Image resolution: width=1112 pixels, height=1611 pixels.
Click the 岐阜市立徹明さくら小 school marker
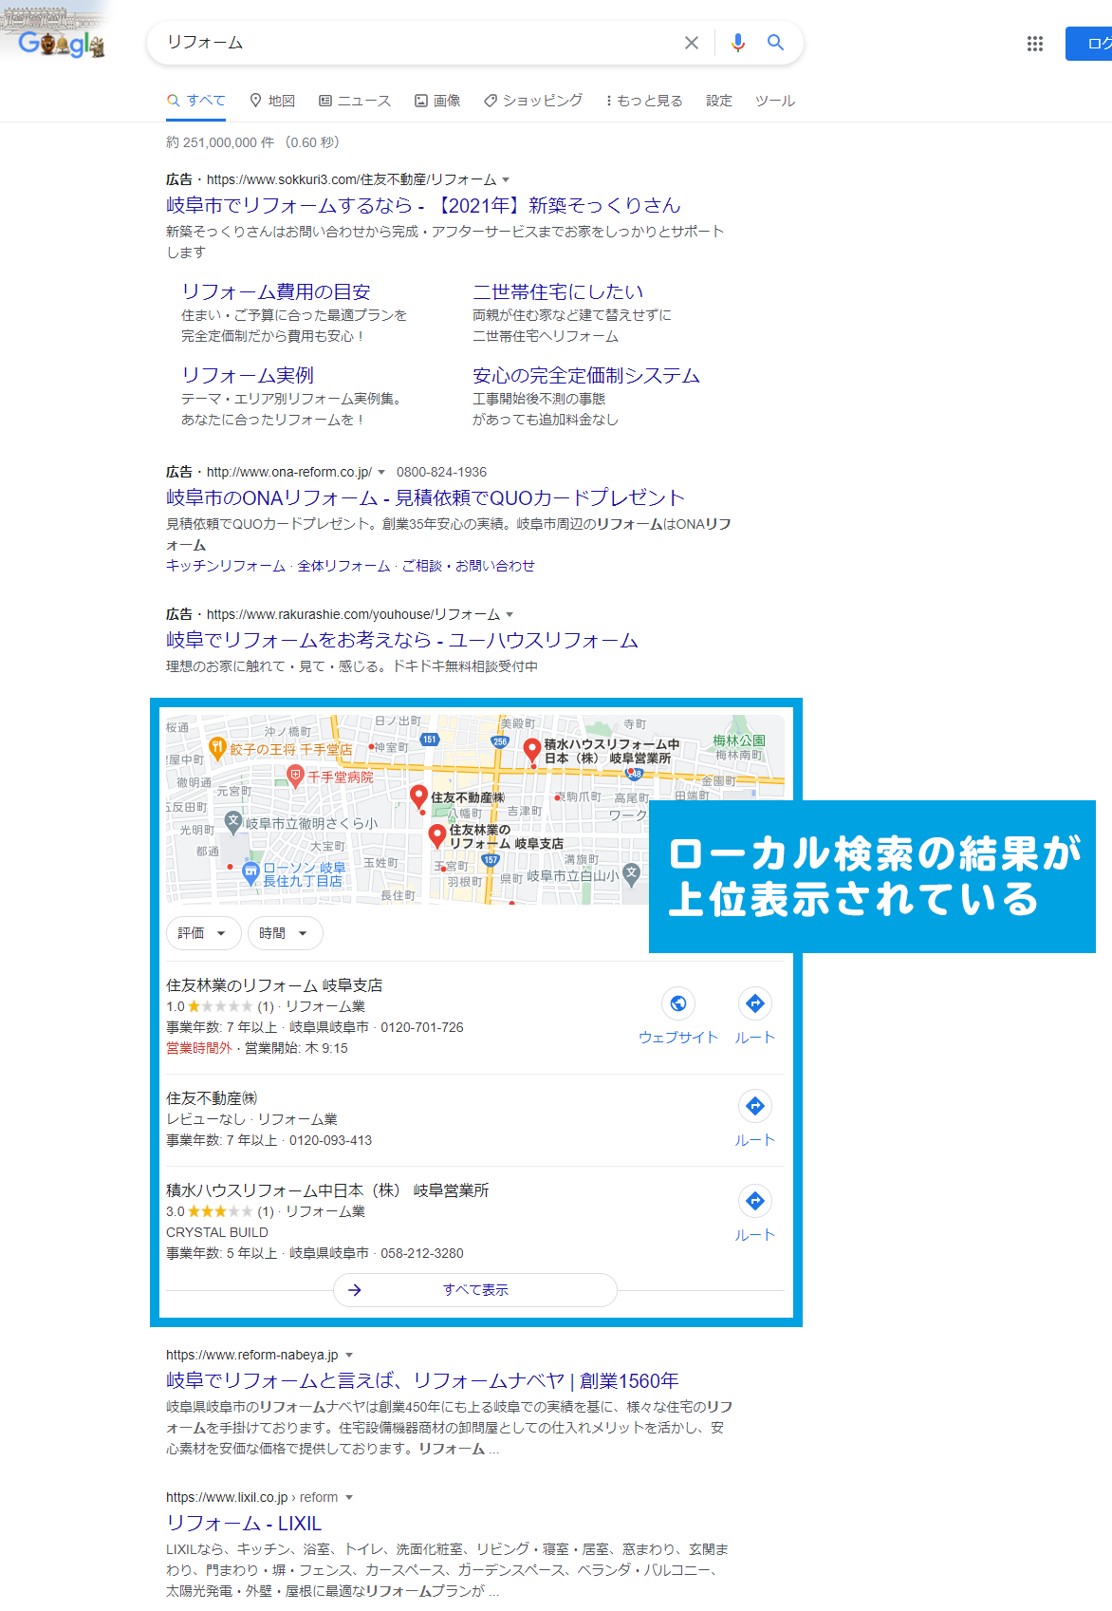click(233, 822)
